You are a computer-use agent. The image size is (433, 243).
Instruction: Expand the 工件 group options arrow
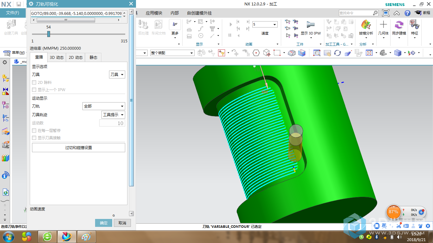[x=320, y=44]
